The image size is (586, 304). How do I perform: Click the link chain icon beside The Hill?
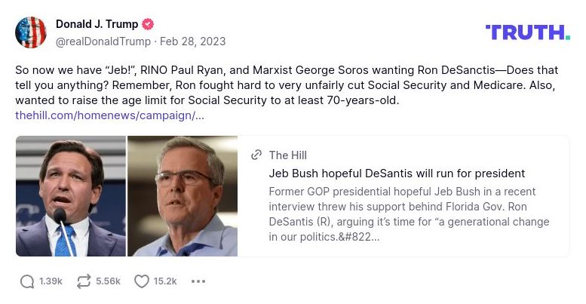(256, 155)
